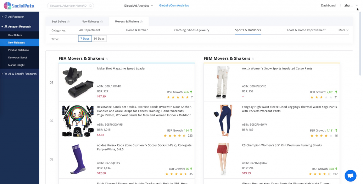Click star rating of Fengbay leggings
363x184 pixels.
click(x=321, y=136)
